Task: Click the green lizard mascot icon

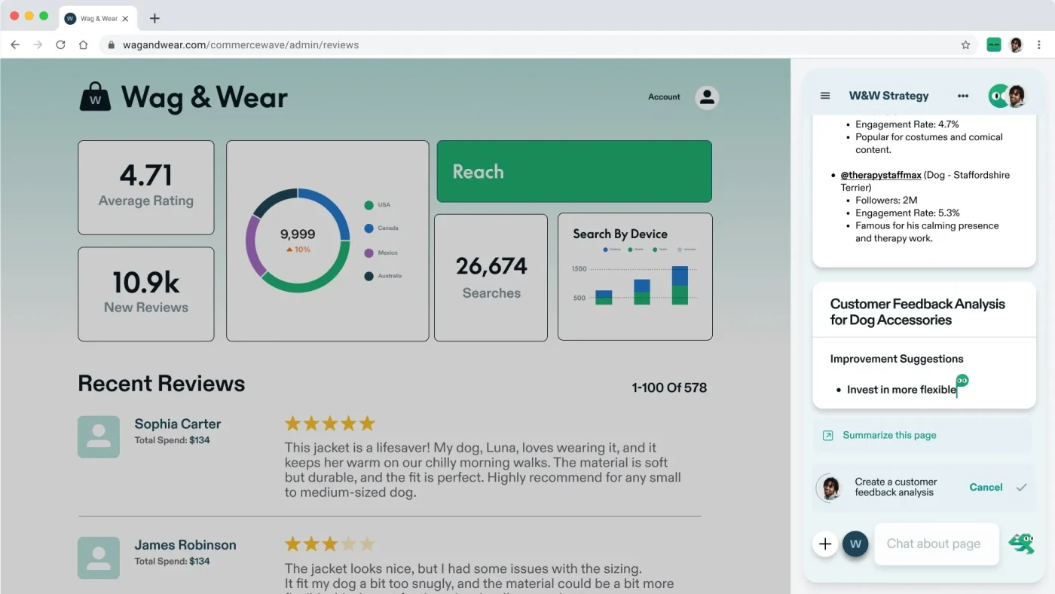Action: click(x=1022, y=543)
